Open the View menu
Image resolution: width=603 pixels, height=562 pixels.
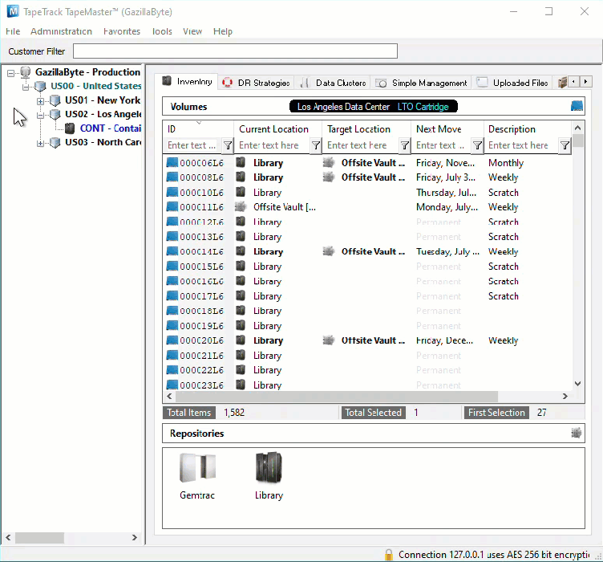(x=192, y=31)
